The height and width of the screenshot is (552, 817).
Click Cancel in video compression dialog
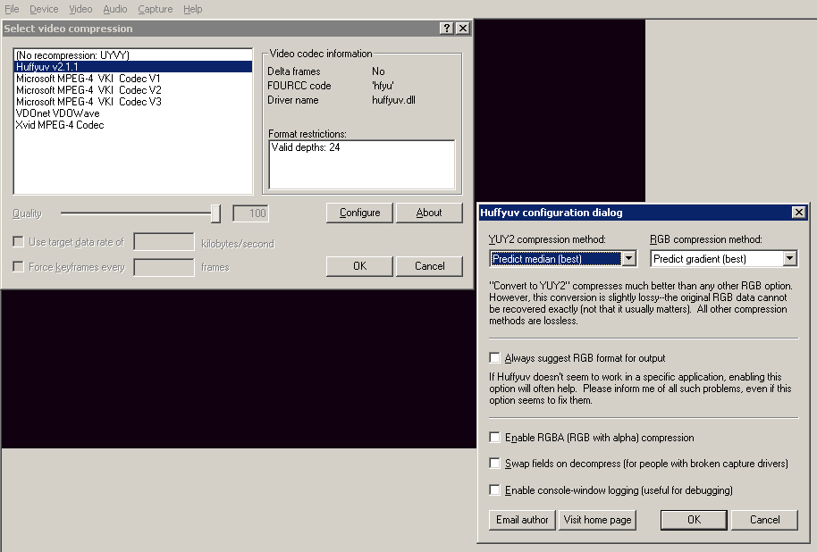[x=429, y=266]
